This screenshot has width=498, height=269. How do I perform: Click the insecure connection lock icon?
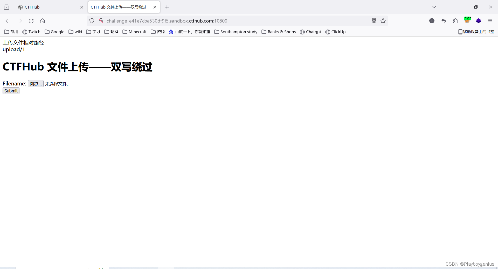pos(101,21)
